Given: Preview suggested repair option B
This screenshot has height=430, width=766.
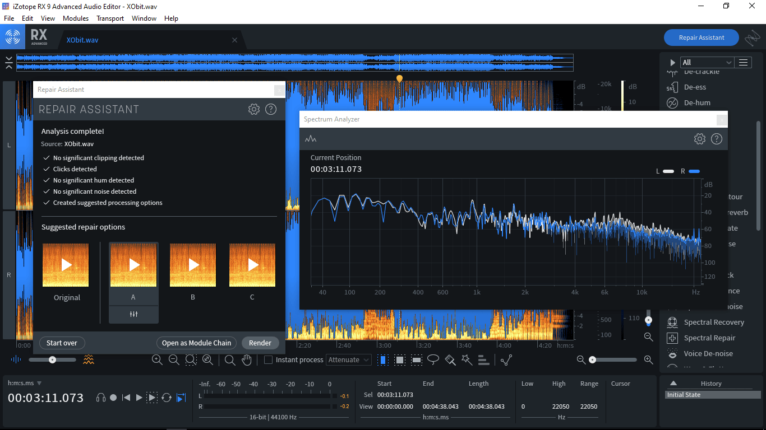Looking at the screenshot, I should pyautogui.click(x=193, y=265).
